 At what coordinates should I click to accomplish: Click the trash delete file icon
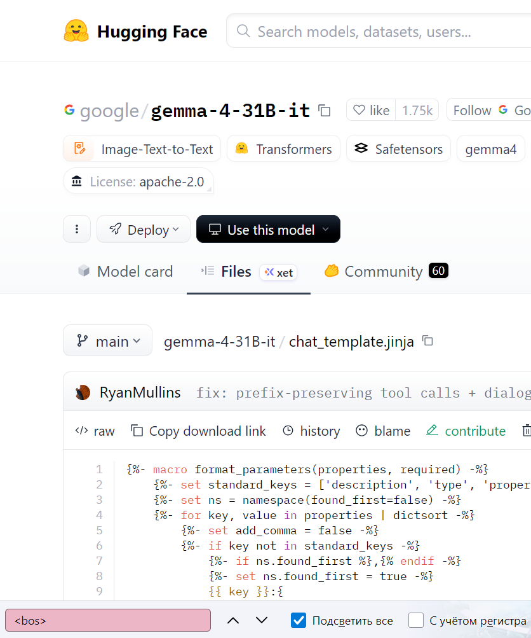point(527,431)
